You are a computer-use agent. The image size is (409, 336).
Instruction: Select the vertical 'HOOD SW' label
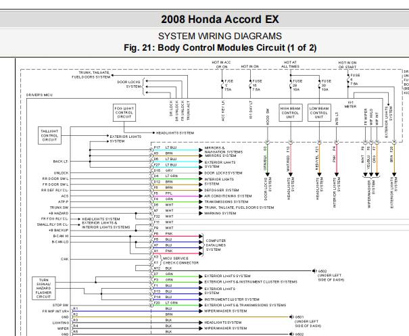pyautogui.click(x=268, y=117)
